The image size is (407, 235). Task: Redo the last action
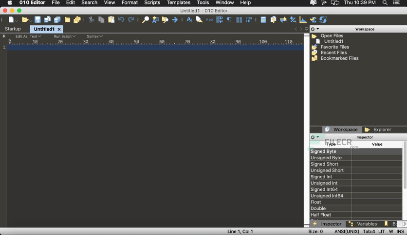pyautogui.click(x=131, y=20)
